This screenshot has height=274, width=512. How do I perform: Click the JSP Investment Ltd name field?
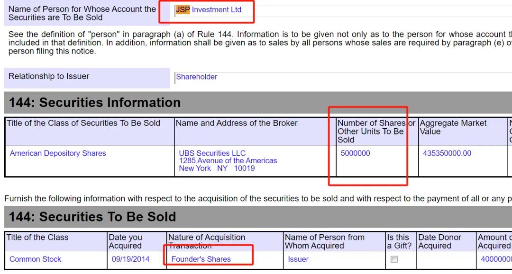tap(209, 10)
